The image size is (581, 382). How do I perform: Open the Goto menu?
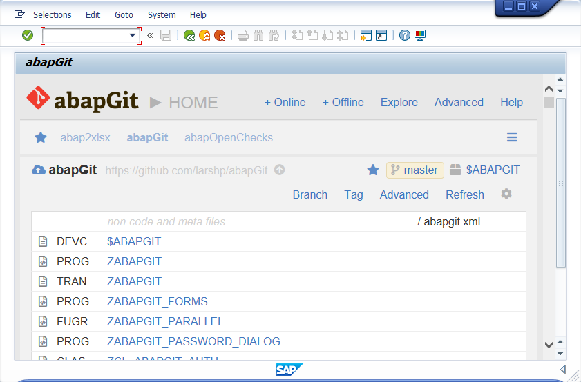click(x=124, y=14)
